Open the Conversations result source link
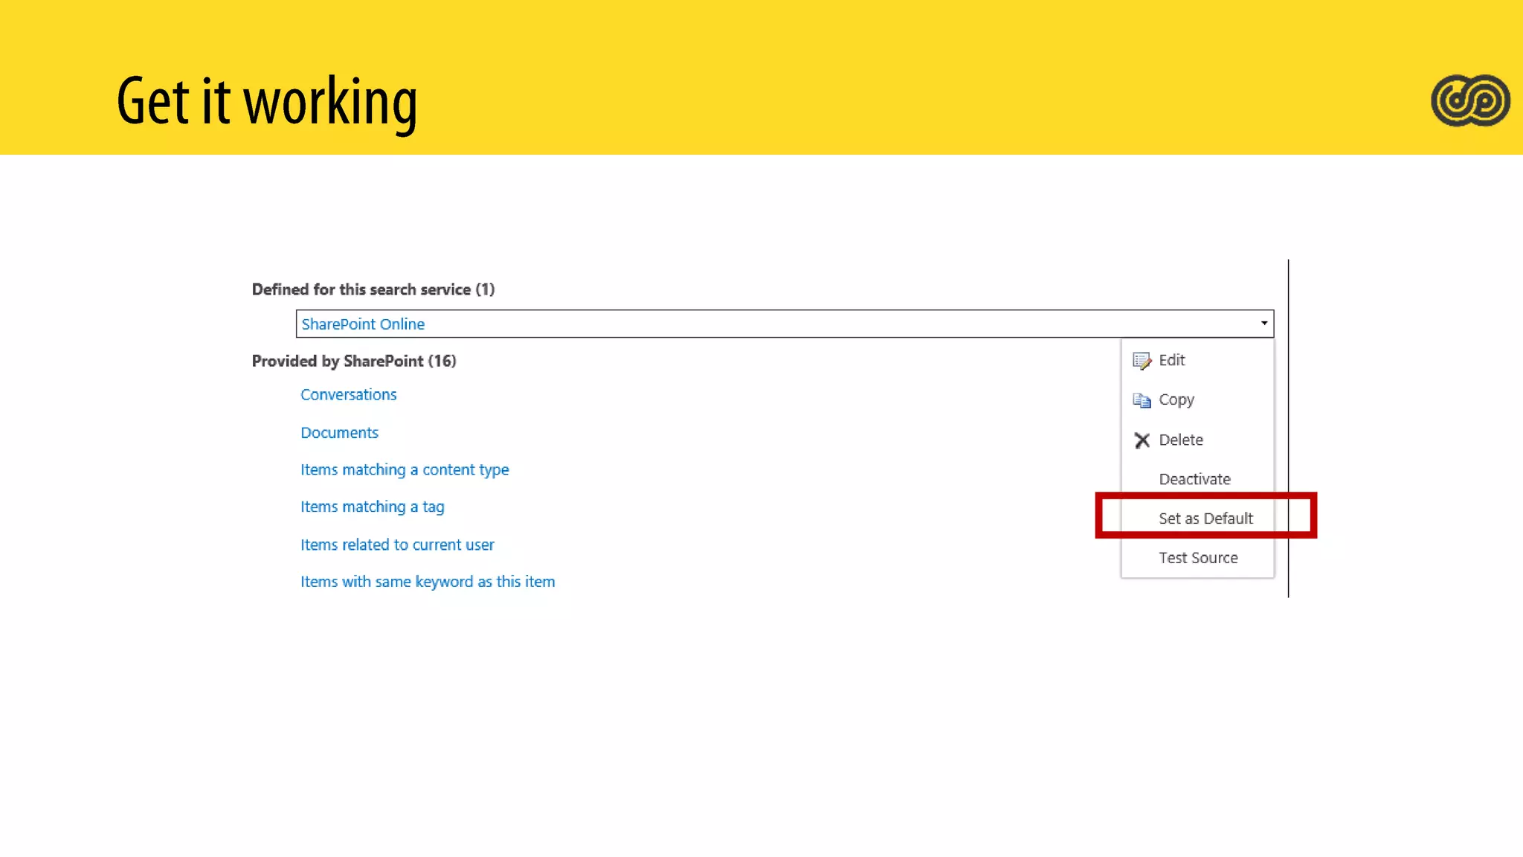 click(x=348, y=395)
